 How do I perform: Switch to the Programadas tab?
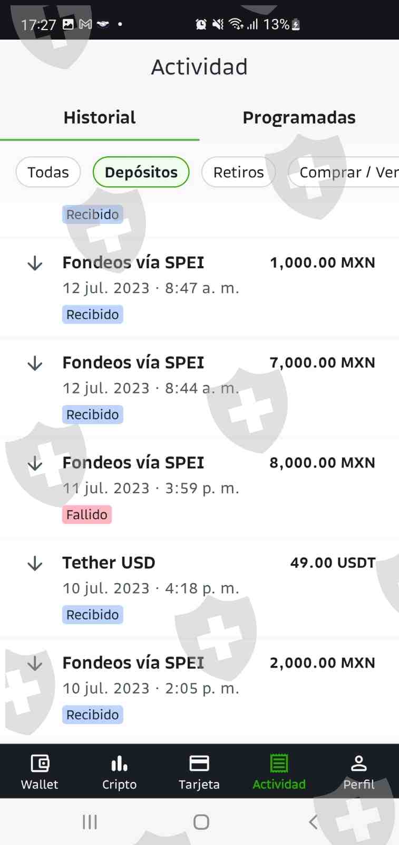(299, 117)
